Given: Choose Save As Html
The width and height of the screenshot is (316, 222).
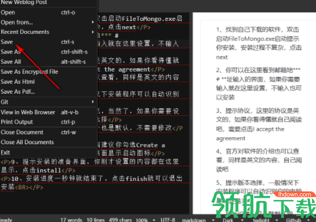Looking at the screenshot, I should (48, 81).
